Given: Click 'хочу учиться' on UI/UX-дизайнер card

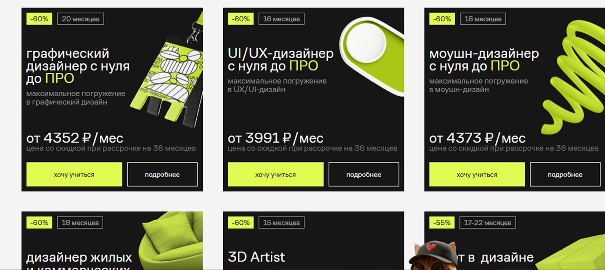Looking at the screenshot, I should (x=276, y=174).
